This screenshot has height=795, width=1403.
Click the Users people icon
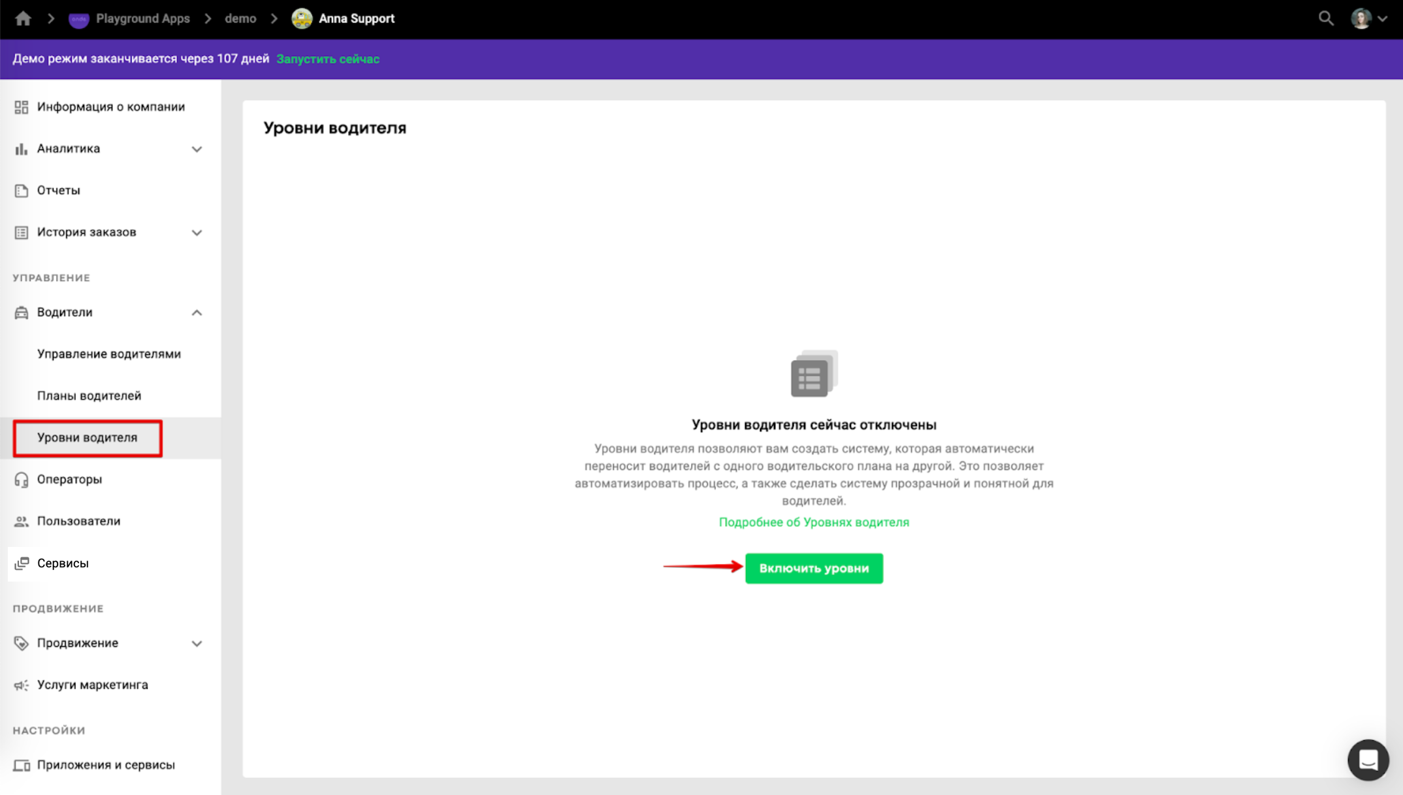pos(22,522)
